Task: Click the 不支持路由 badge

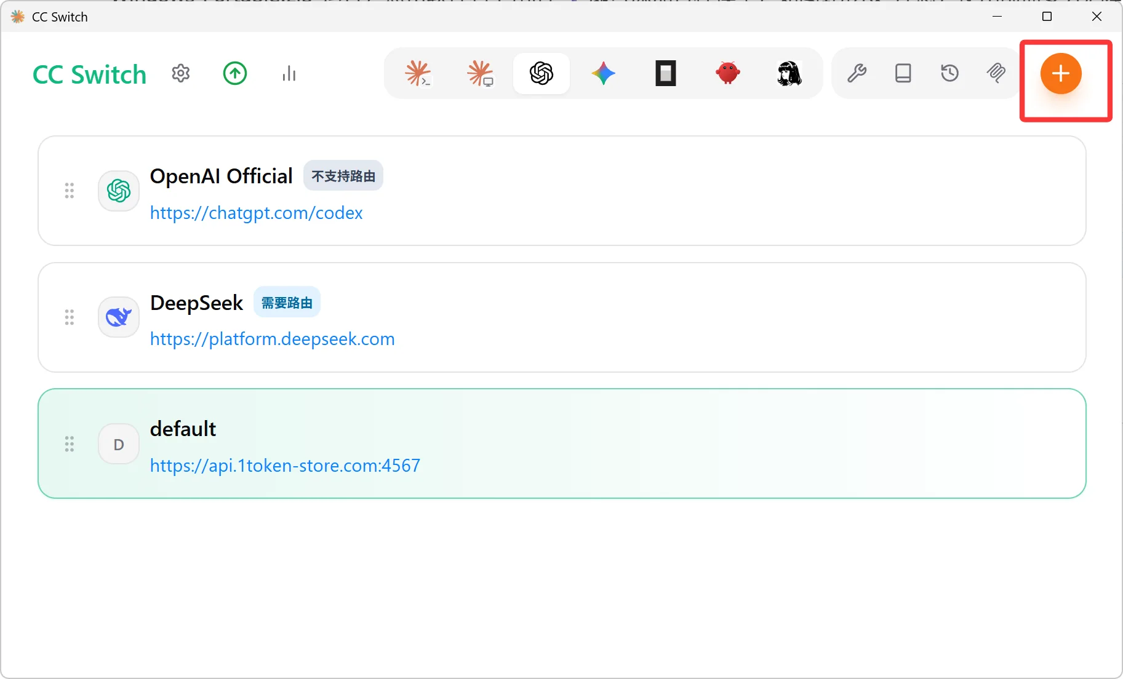Action: click(343, 176)
